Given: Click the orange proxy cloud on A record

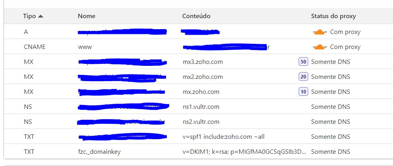Looking at the screenshot, I should (x=320, y=32).
